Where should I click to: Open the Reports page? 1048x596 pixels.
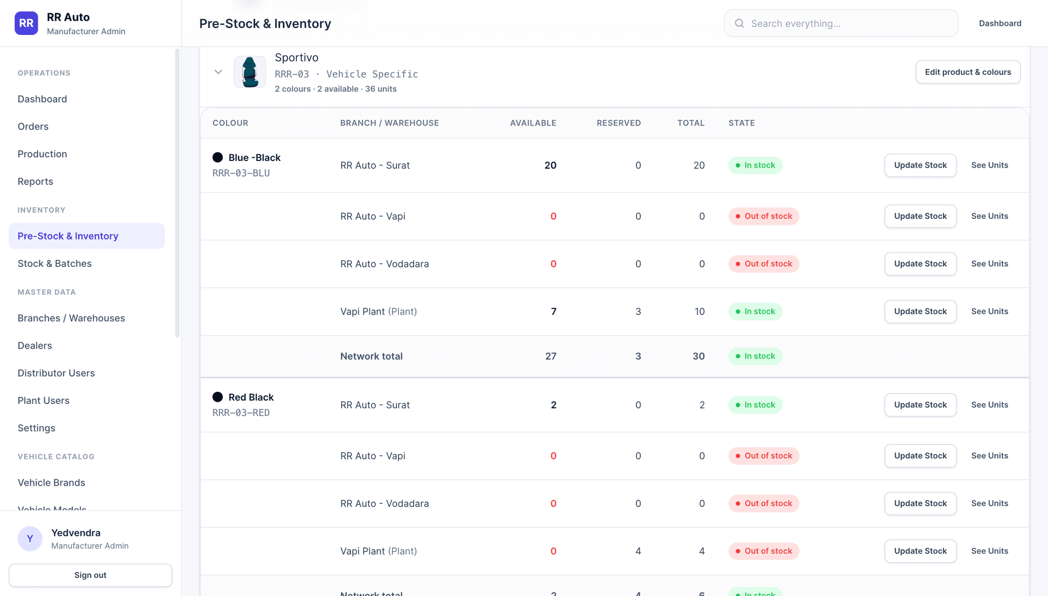click(35, 181)
